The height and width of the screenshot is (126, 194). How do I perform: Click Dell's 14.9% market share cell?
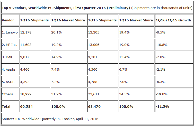[x=57, y=57]
